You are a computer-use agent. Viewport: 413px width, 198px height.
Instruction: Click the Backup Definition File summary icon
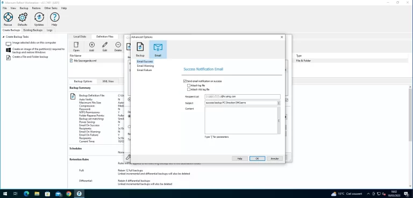click(x=73, y=96)
